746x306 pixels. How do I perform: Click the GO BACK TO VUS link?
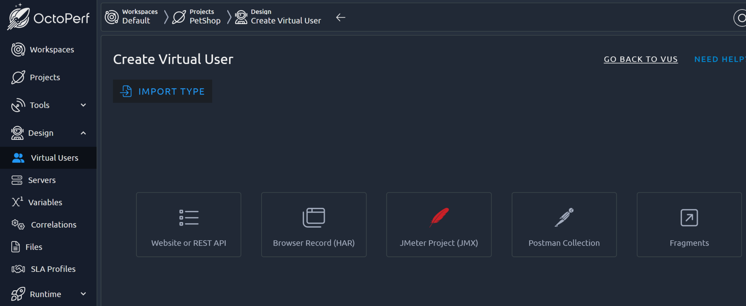pos(640,59)
